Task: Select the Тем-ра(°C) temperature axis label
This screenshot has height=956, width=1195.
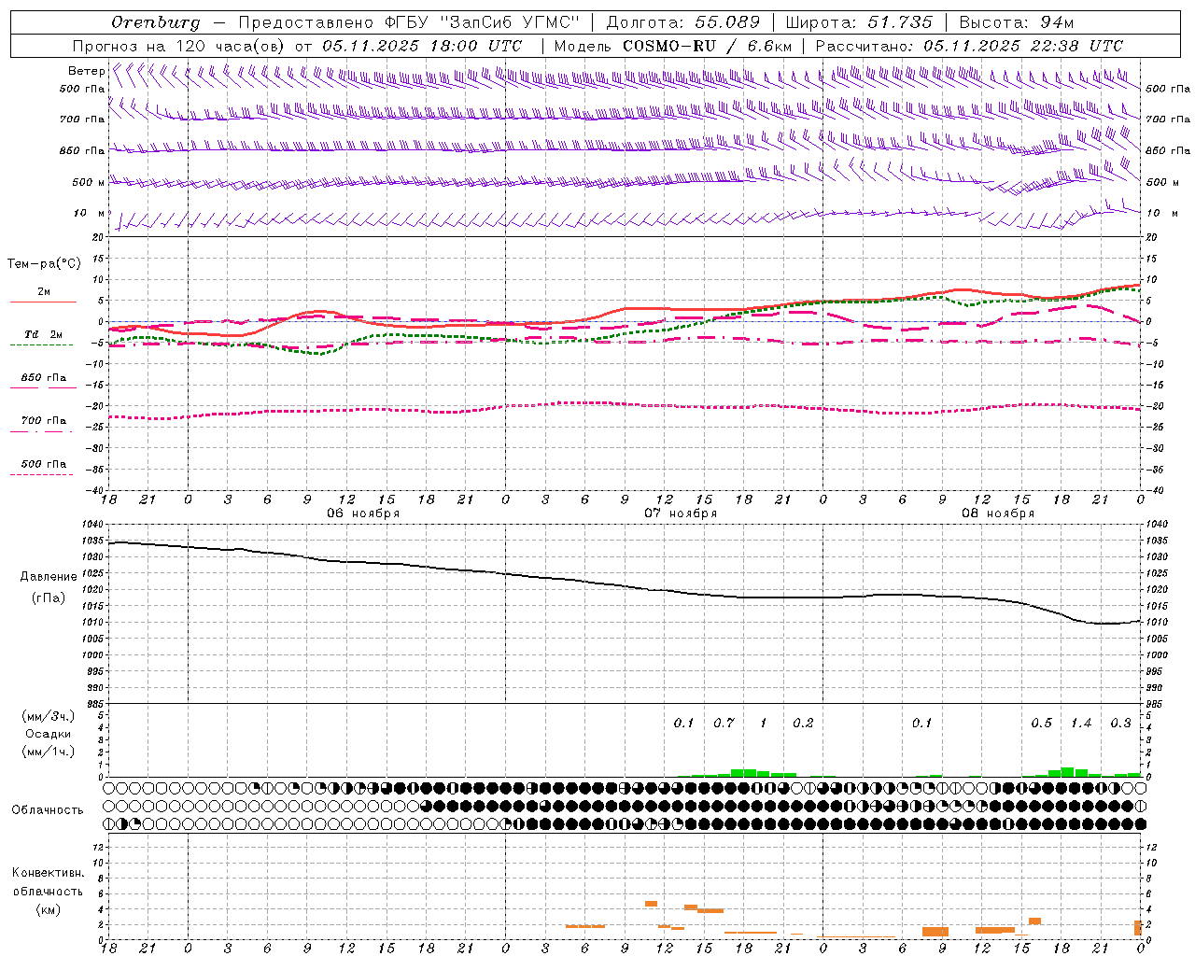Action: (44, 264)
